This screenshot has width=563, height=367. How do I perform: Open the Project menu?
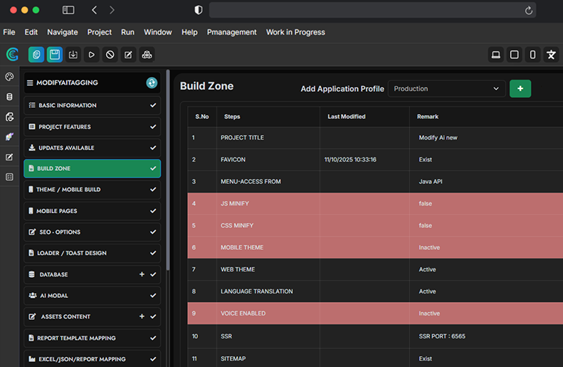100,32
